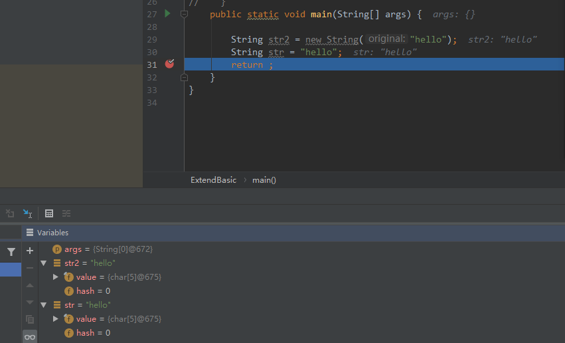Click the "hello" literal on line 30
565x343 pixels.
(319, 53)
